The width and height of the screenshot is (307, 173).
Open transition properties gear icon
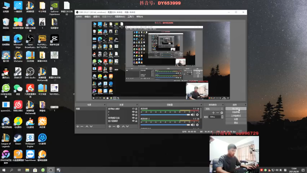222,113
